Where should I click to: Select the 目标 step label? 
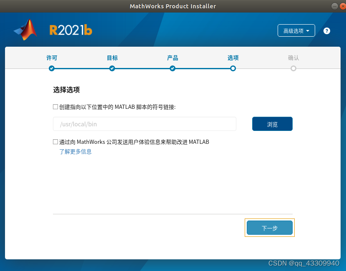pos(112,58)
